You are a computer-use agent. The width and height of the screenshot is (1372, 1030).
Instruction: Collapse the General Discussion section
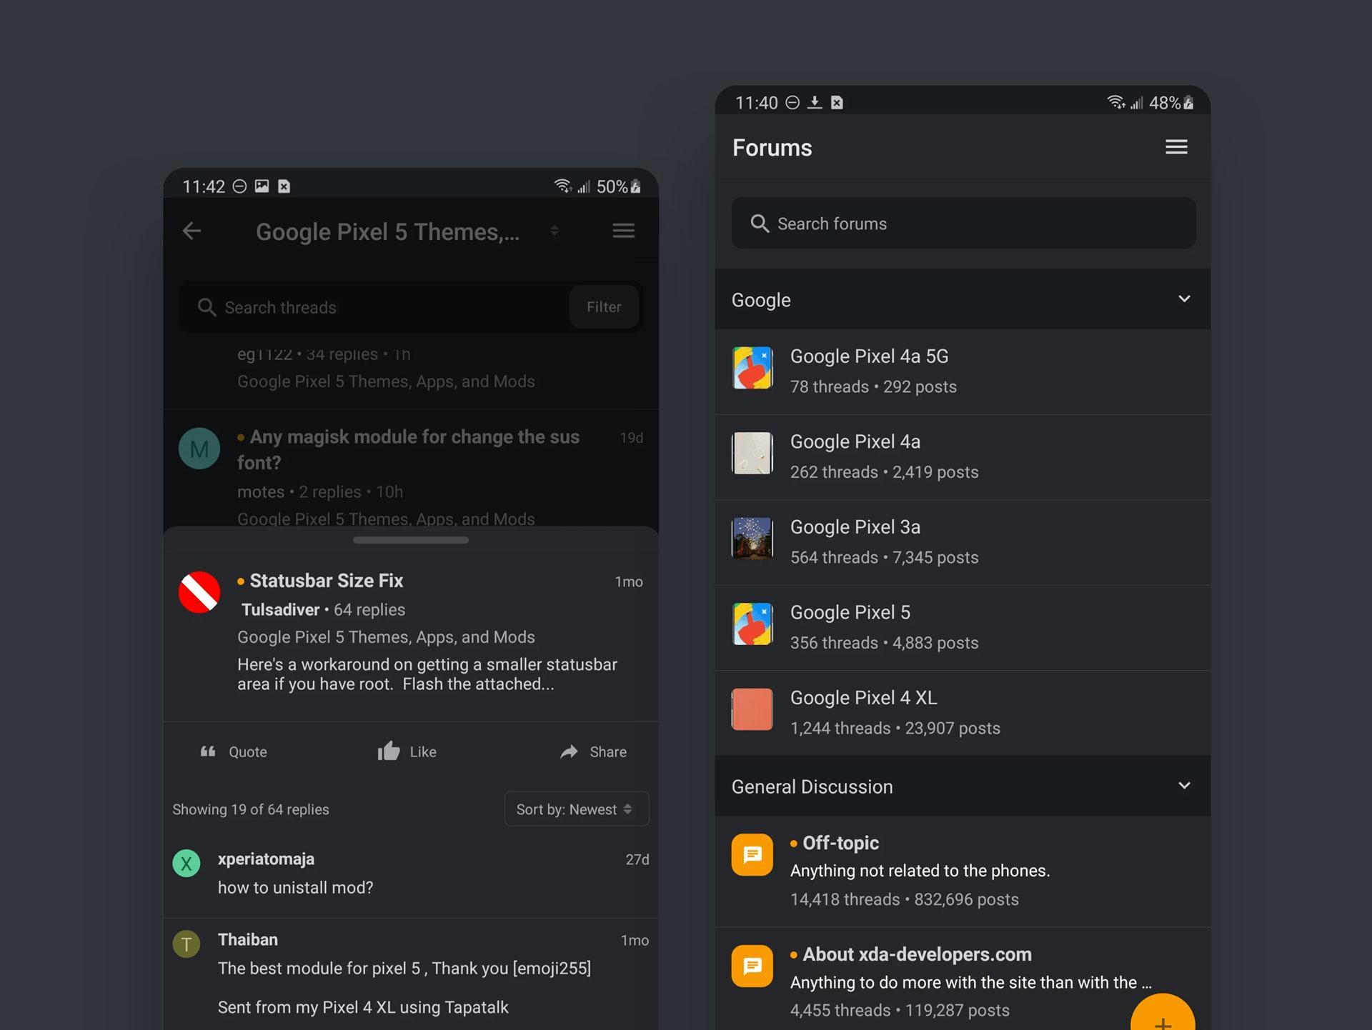pos(1185,786)
